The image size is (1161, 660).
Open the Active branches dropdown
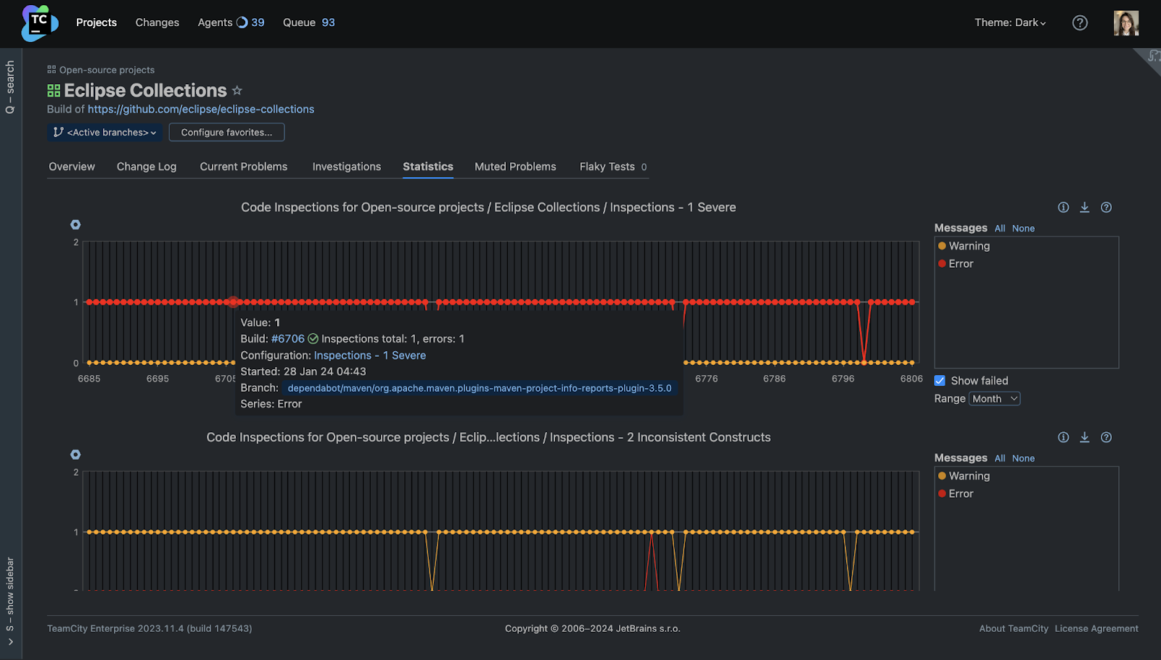(104, 133)
